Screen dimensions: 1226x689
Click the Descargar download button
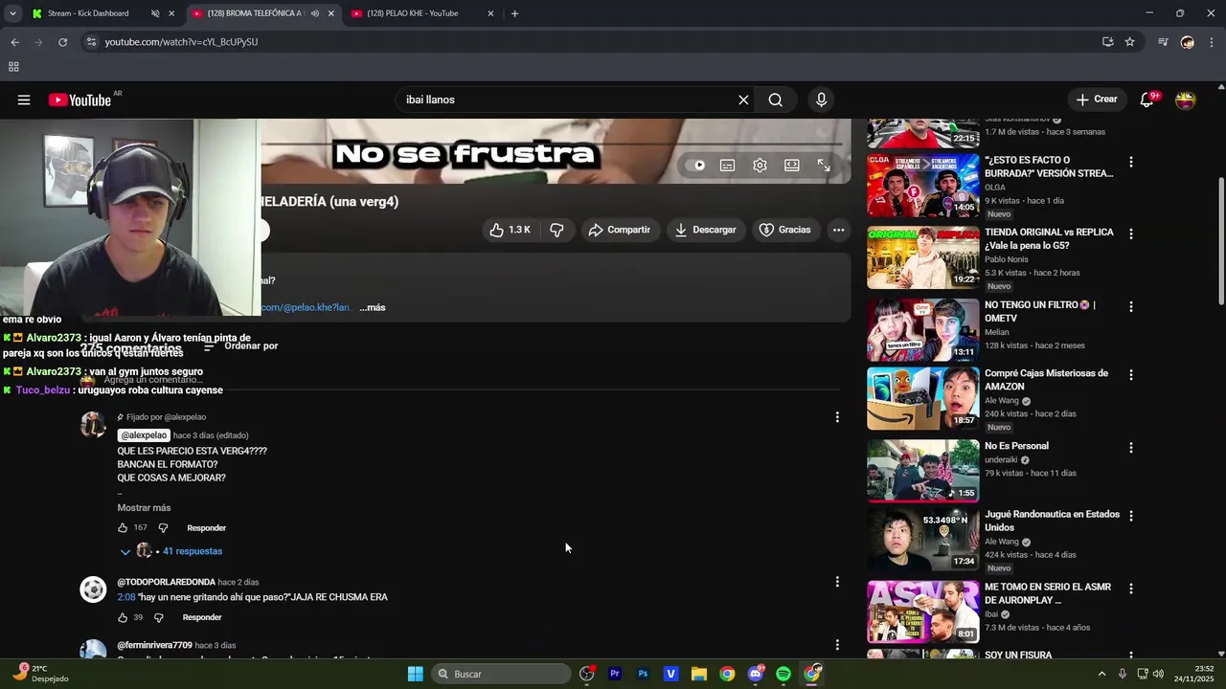click(706, 230)
